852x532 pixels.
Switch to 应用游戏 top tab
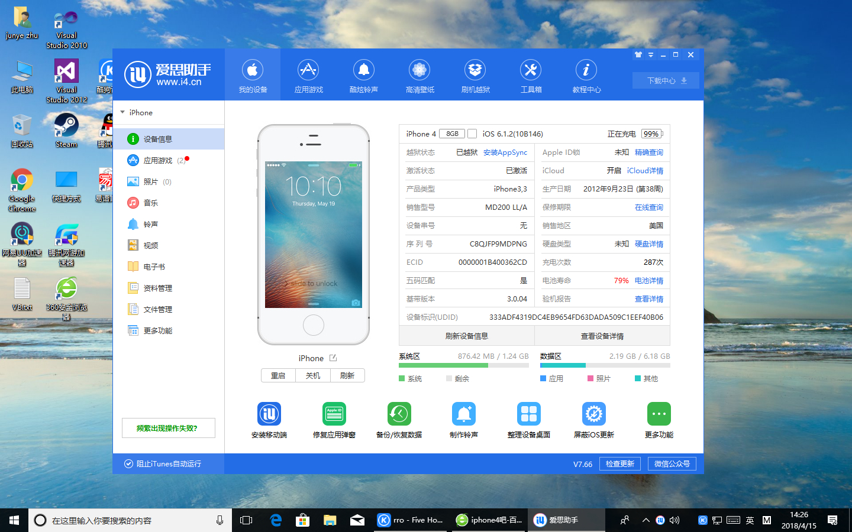pyautogui.click(x=308, y=76)
